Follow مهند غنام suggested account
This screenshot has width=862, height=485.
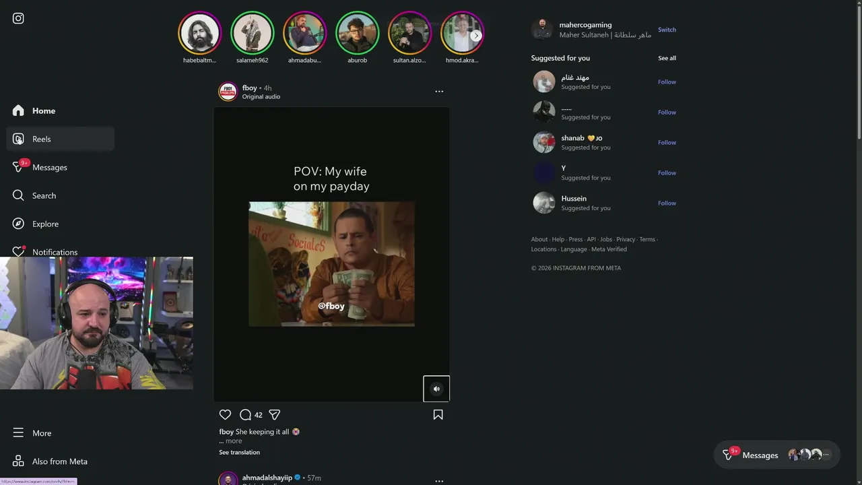click(667, 82)
